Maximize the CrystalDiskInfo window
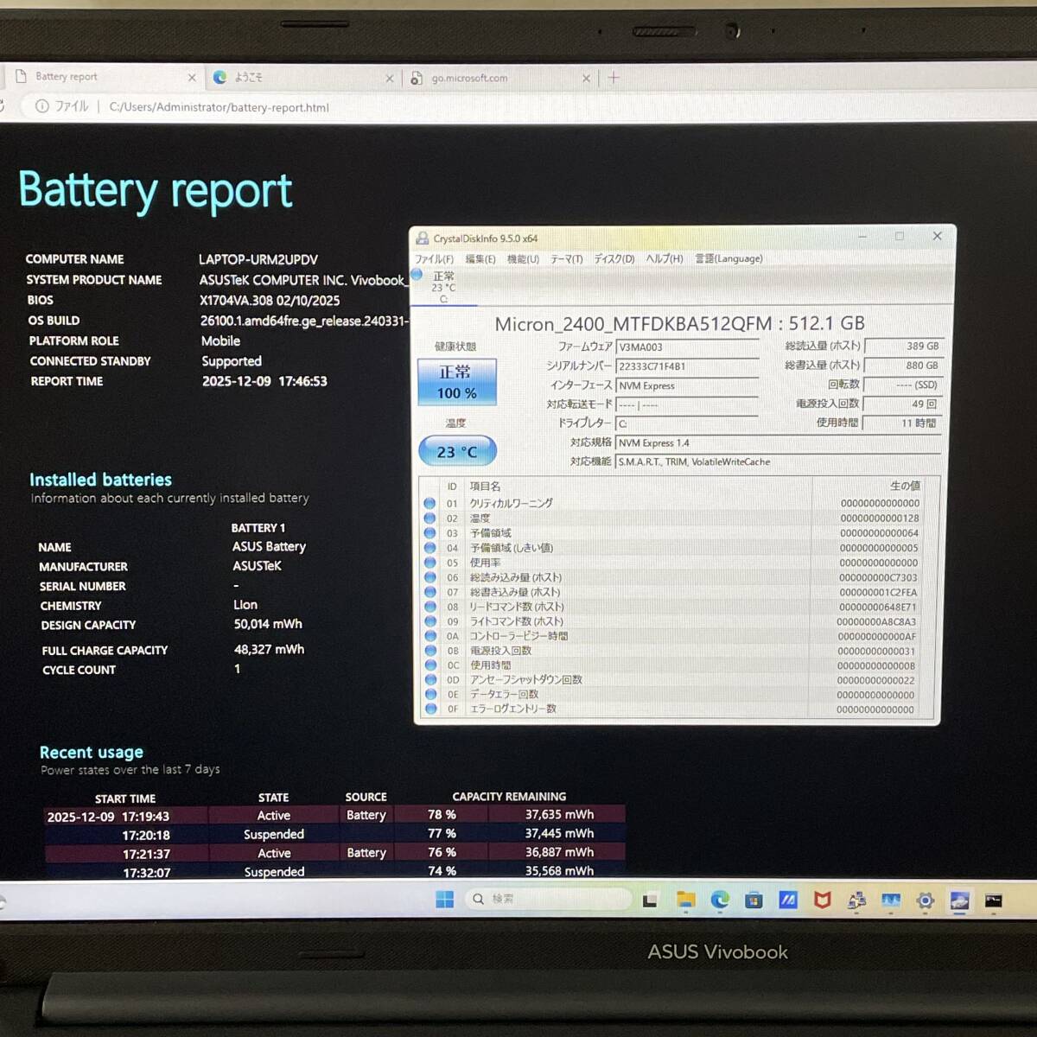This screenshot has height=1037, width=1037. 900,236
